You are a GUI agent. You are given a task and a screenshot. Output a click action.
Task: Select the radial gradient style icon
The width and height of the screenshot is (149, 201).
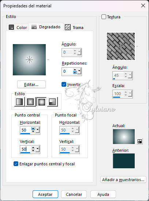pyautogui.click(x=52, y=102)
